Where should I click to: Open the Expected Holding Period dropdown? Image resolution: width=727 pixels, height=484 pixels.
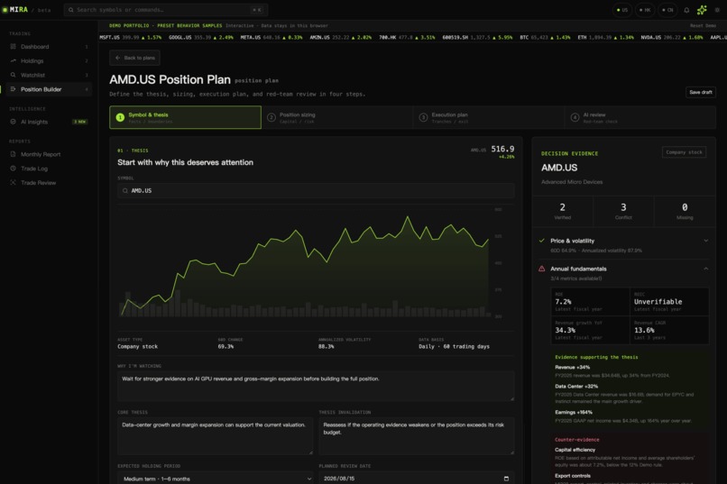point(216,479)
